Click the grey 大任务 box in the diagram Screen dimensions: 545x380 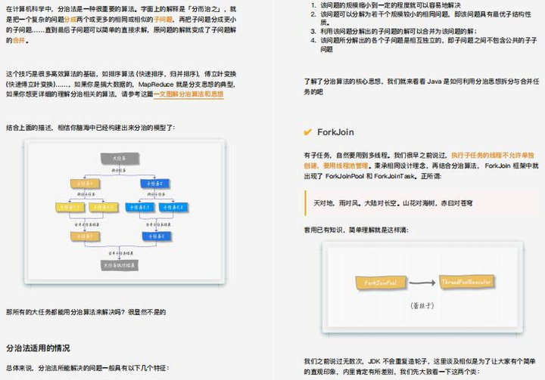(120, 158)
